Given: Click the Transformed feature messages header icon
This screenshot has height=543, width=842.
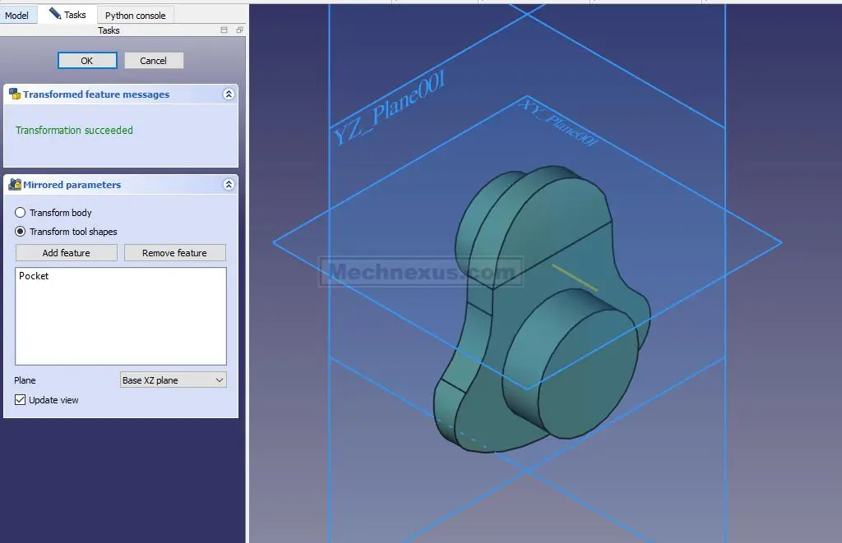Looking at the screenshot, I should (x=15, y=94).
